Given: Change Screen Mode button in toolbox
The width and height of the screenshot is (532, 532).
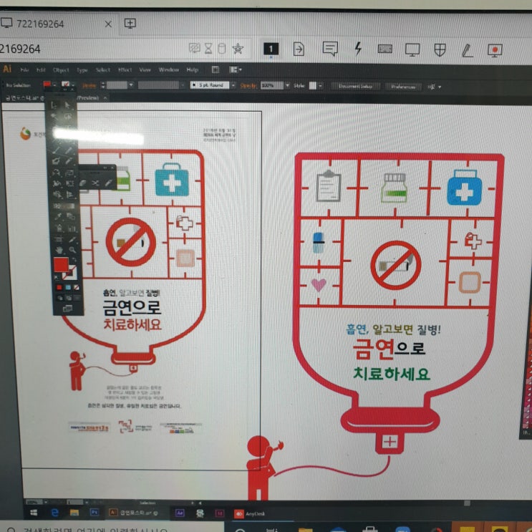Looking at the screenshot, I should [x=67, y=309].
